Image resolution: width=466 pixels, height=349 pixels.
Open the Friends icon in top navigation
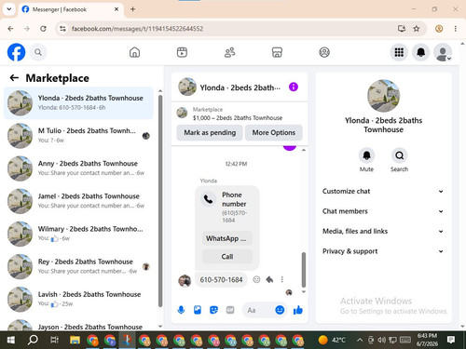point(229,52)
